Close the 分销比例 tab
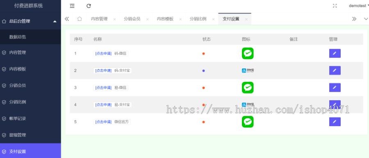369x158 pixels. (x=214, y=20)
